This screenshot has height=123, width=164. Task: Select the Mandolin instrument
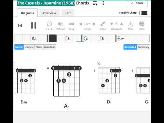point(50,47)
